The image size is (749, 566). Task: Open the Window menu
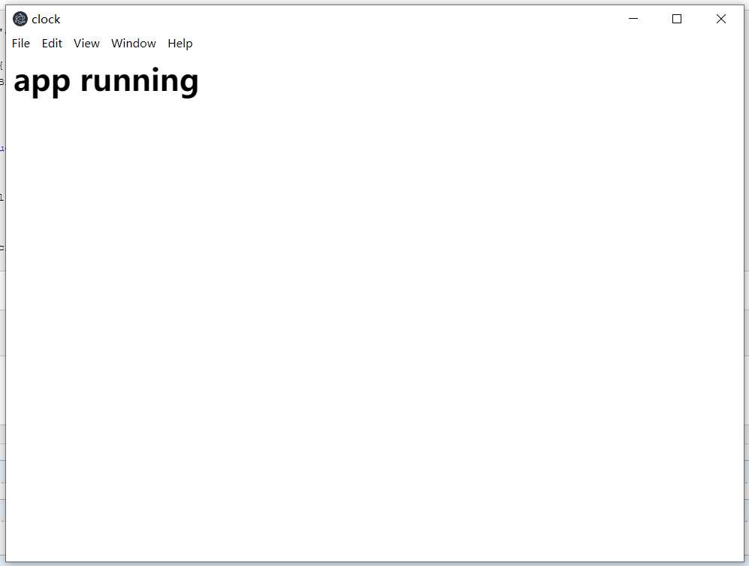pyautogui.click(x=133, y=44)
